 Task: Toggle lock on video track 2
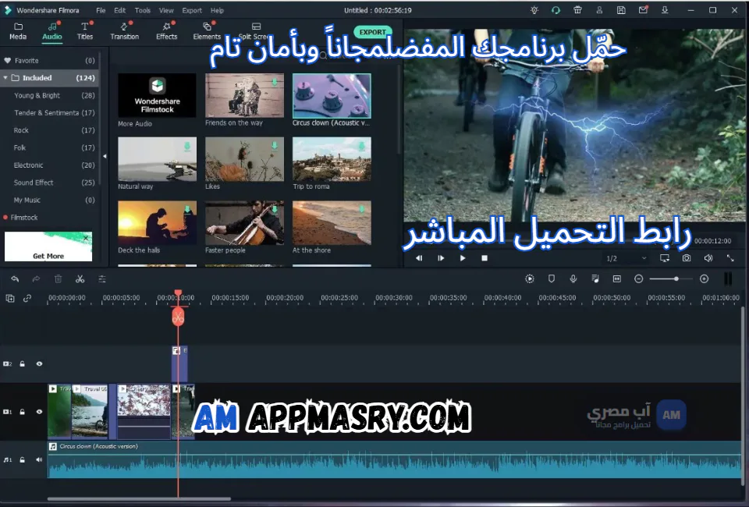(x=22, y=363)
